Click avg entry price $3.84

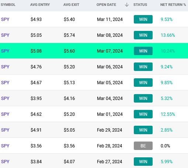point(36,162)
